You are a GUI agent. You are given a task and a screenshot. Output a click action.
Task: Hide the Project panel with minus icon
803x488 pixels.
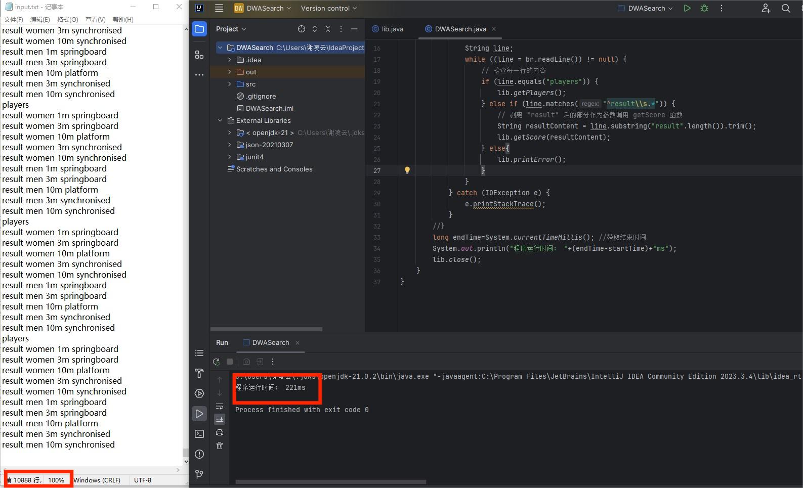(x=354, y=29)
